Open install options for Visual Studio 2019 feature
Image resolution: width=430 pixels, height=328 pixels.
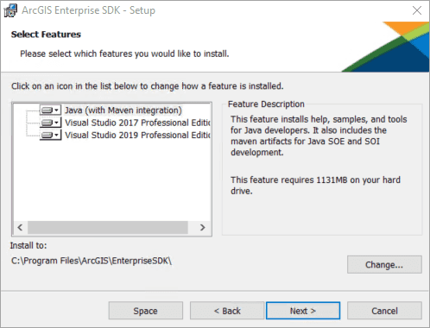[50, 135]
